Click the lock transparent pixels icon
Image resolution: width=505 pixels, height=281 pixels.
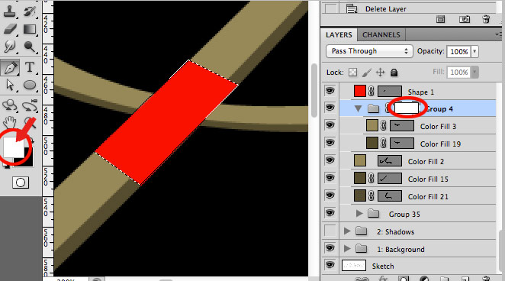click(352, 73)
